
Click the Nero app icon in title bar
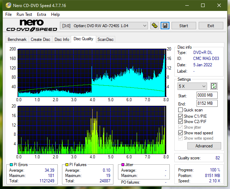tap(8, 5)
